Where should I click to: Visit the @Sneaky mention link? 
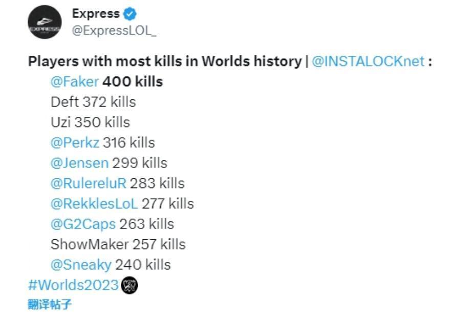click(81, 265)
